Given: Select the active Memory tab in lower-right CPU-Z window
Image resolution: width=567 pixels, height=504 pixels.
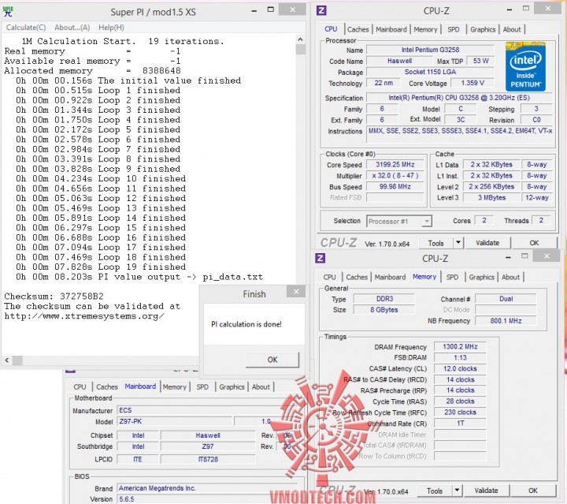Looking at the screenshot, I should tap(424, 277).
